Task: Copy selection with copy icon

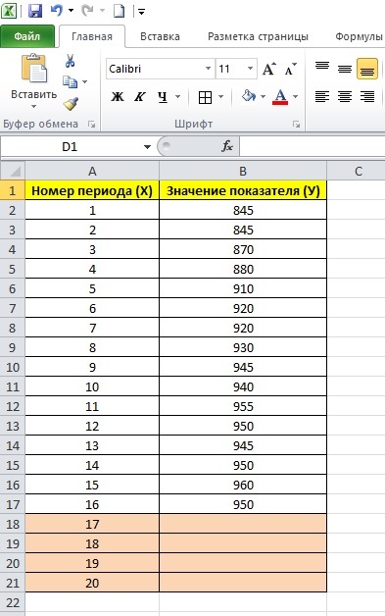Action: 71,81
